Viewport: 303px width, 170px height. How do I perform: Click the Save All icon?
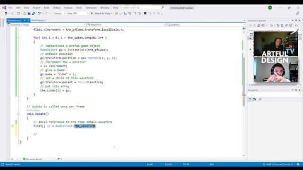(34, 14)
